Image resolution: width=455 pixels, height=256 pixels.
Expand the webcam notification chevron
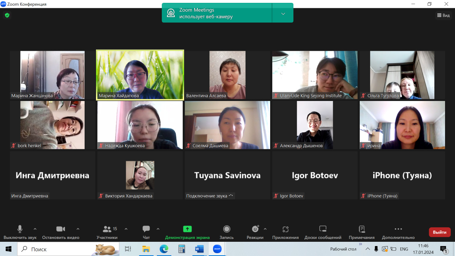pyautogui.click(x=283, y=14)
